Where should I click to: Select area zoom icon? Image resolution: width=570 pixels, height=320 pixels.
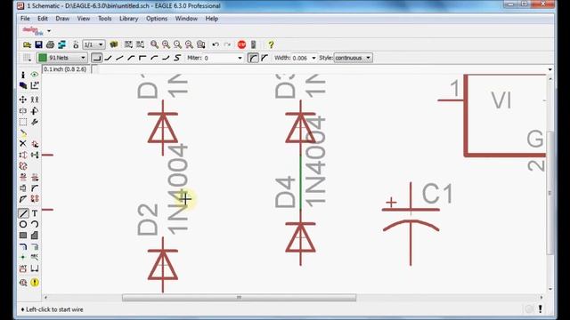pos(200,44)
